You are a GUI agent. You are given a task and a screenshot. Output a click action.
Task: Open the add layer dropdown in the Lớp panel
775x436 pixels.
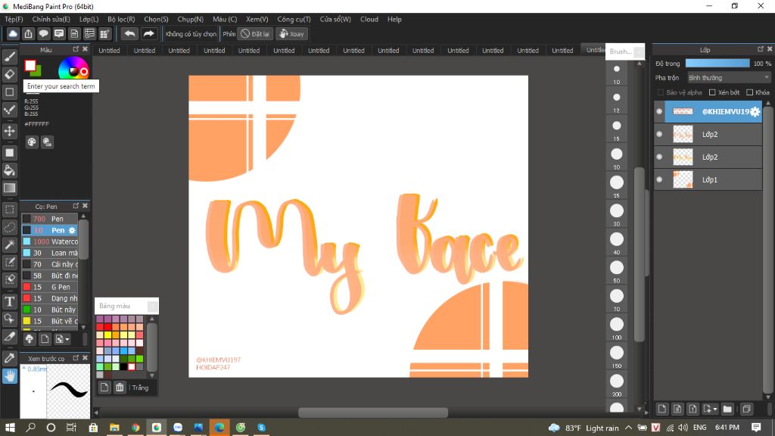click(x=710, y=409)
